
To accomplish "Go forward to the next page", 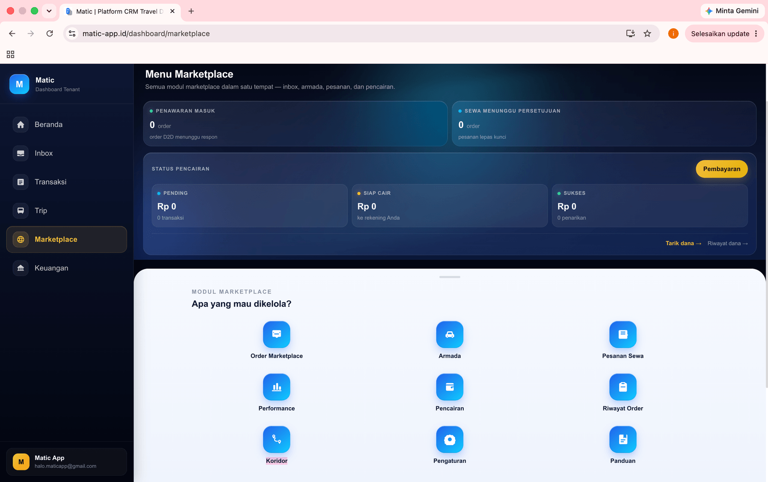I will pyautogui.click(x=31, y=34).
